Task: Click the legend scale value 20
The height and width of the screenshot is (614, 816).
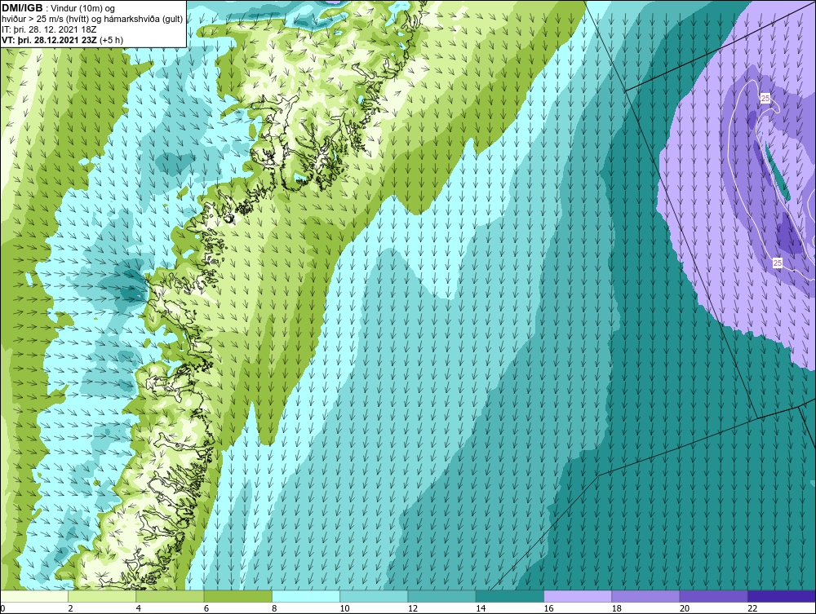Action: coord(685,608)
